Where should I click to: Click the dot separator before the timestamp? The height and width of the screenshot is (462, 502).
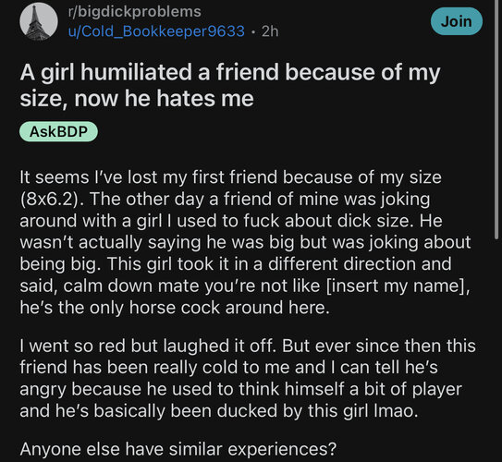pyautogui.click(x=253, y=31)
